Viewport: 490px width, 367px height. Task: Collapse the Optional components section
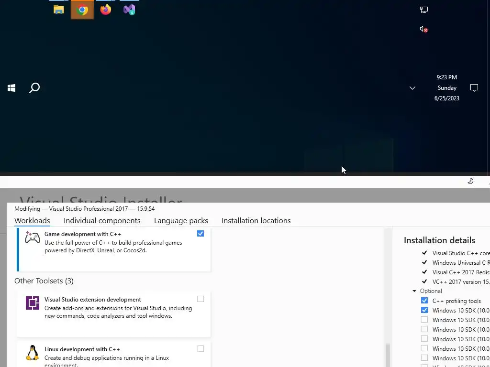(x=414, y=291)
